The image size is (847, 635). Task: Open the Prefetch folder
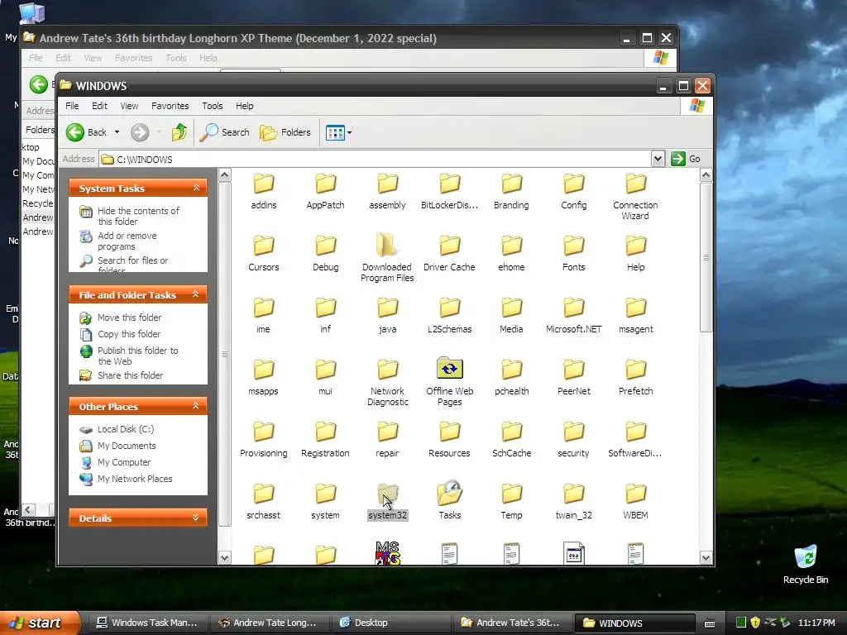pos(636,378)
